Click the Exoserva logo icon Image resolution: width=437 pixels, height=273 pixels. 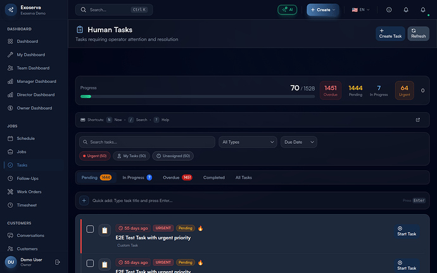[11, 10]
